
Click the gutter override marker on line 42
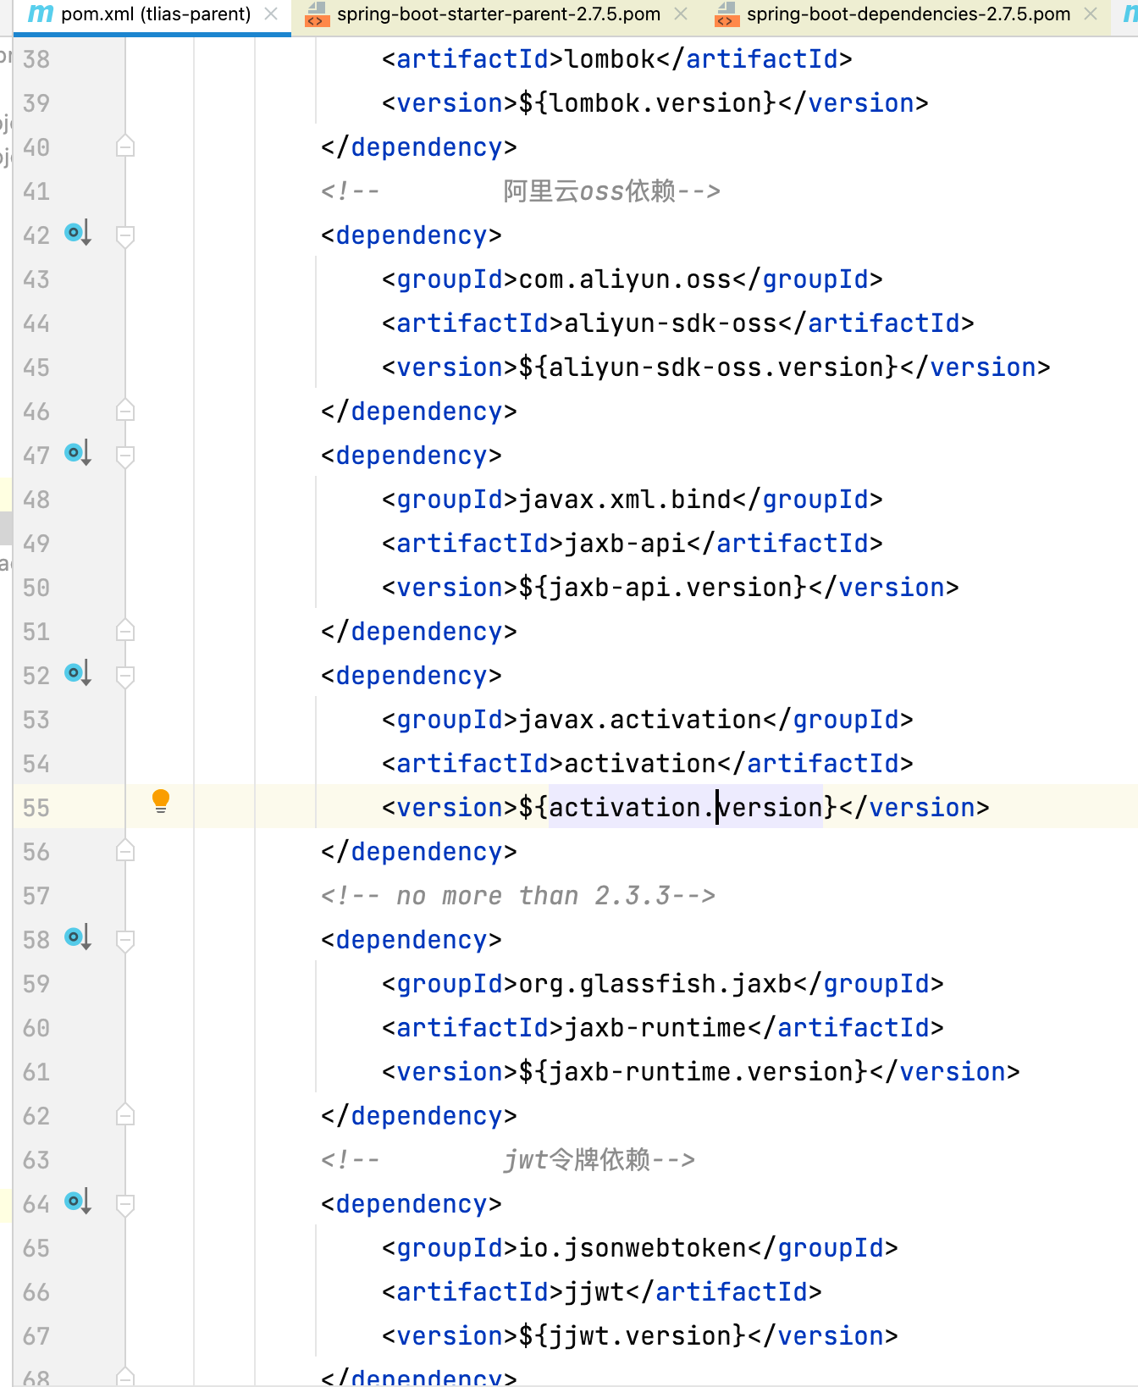tap(78, 233)
